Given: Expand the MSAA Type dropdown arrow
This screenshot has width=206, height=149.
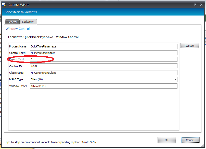Looking at the screenshot, I should tap(175, 79).
